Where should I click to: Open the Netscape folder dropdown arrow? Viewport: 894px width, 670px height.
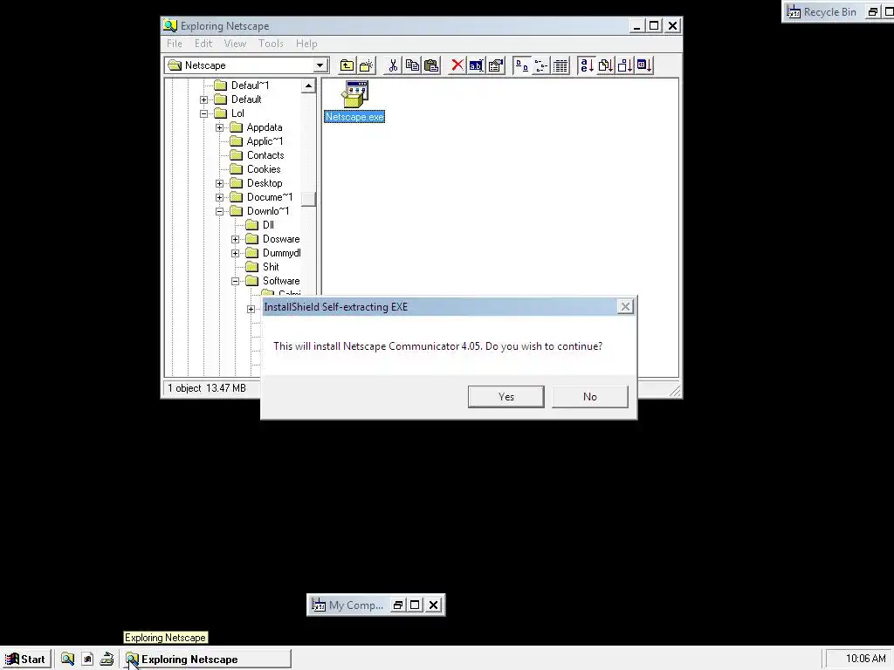pyautogui.click(x=320, y=65)
